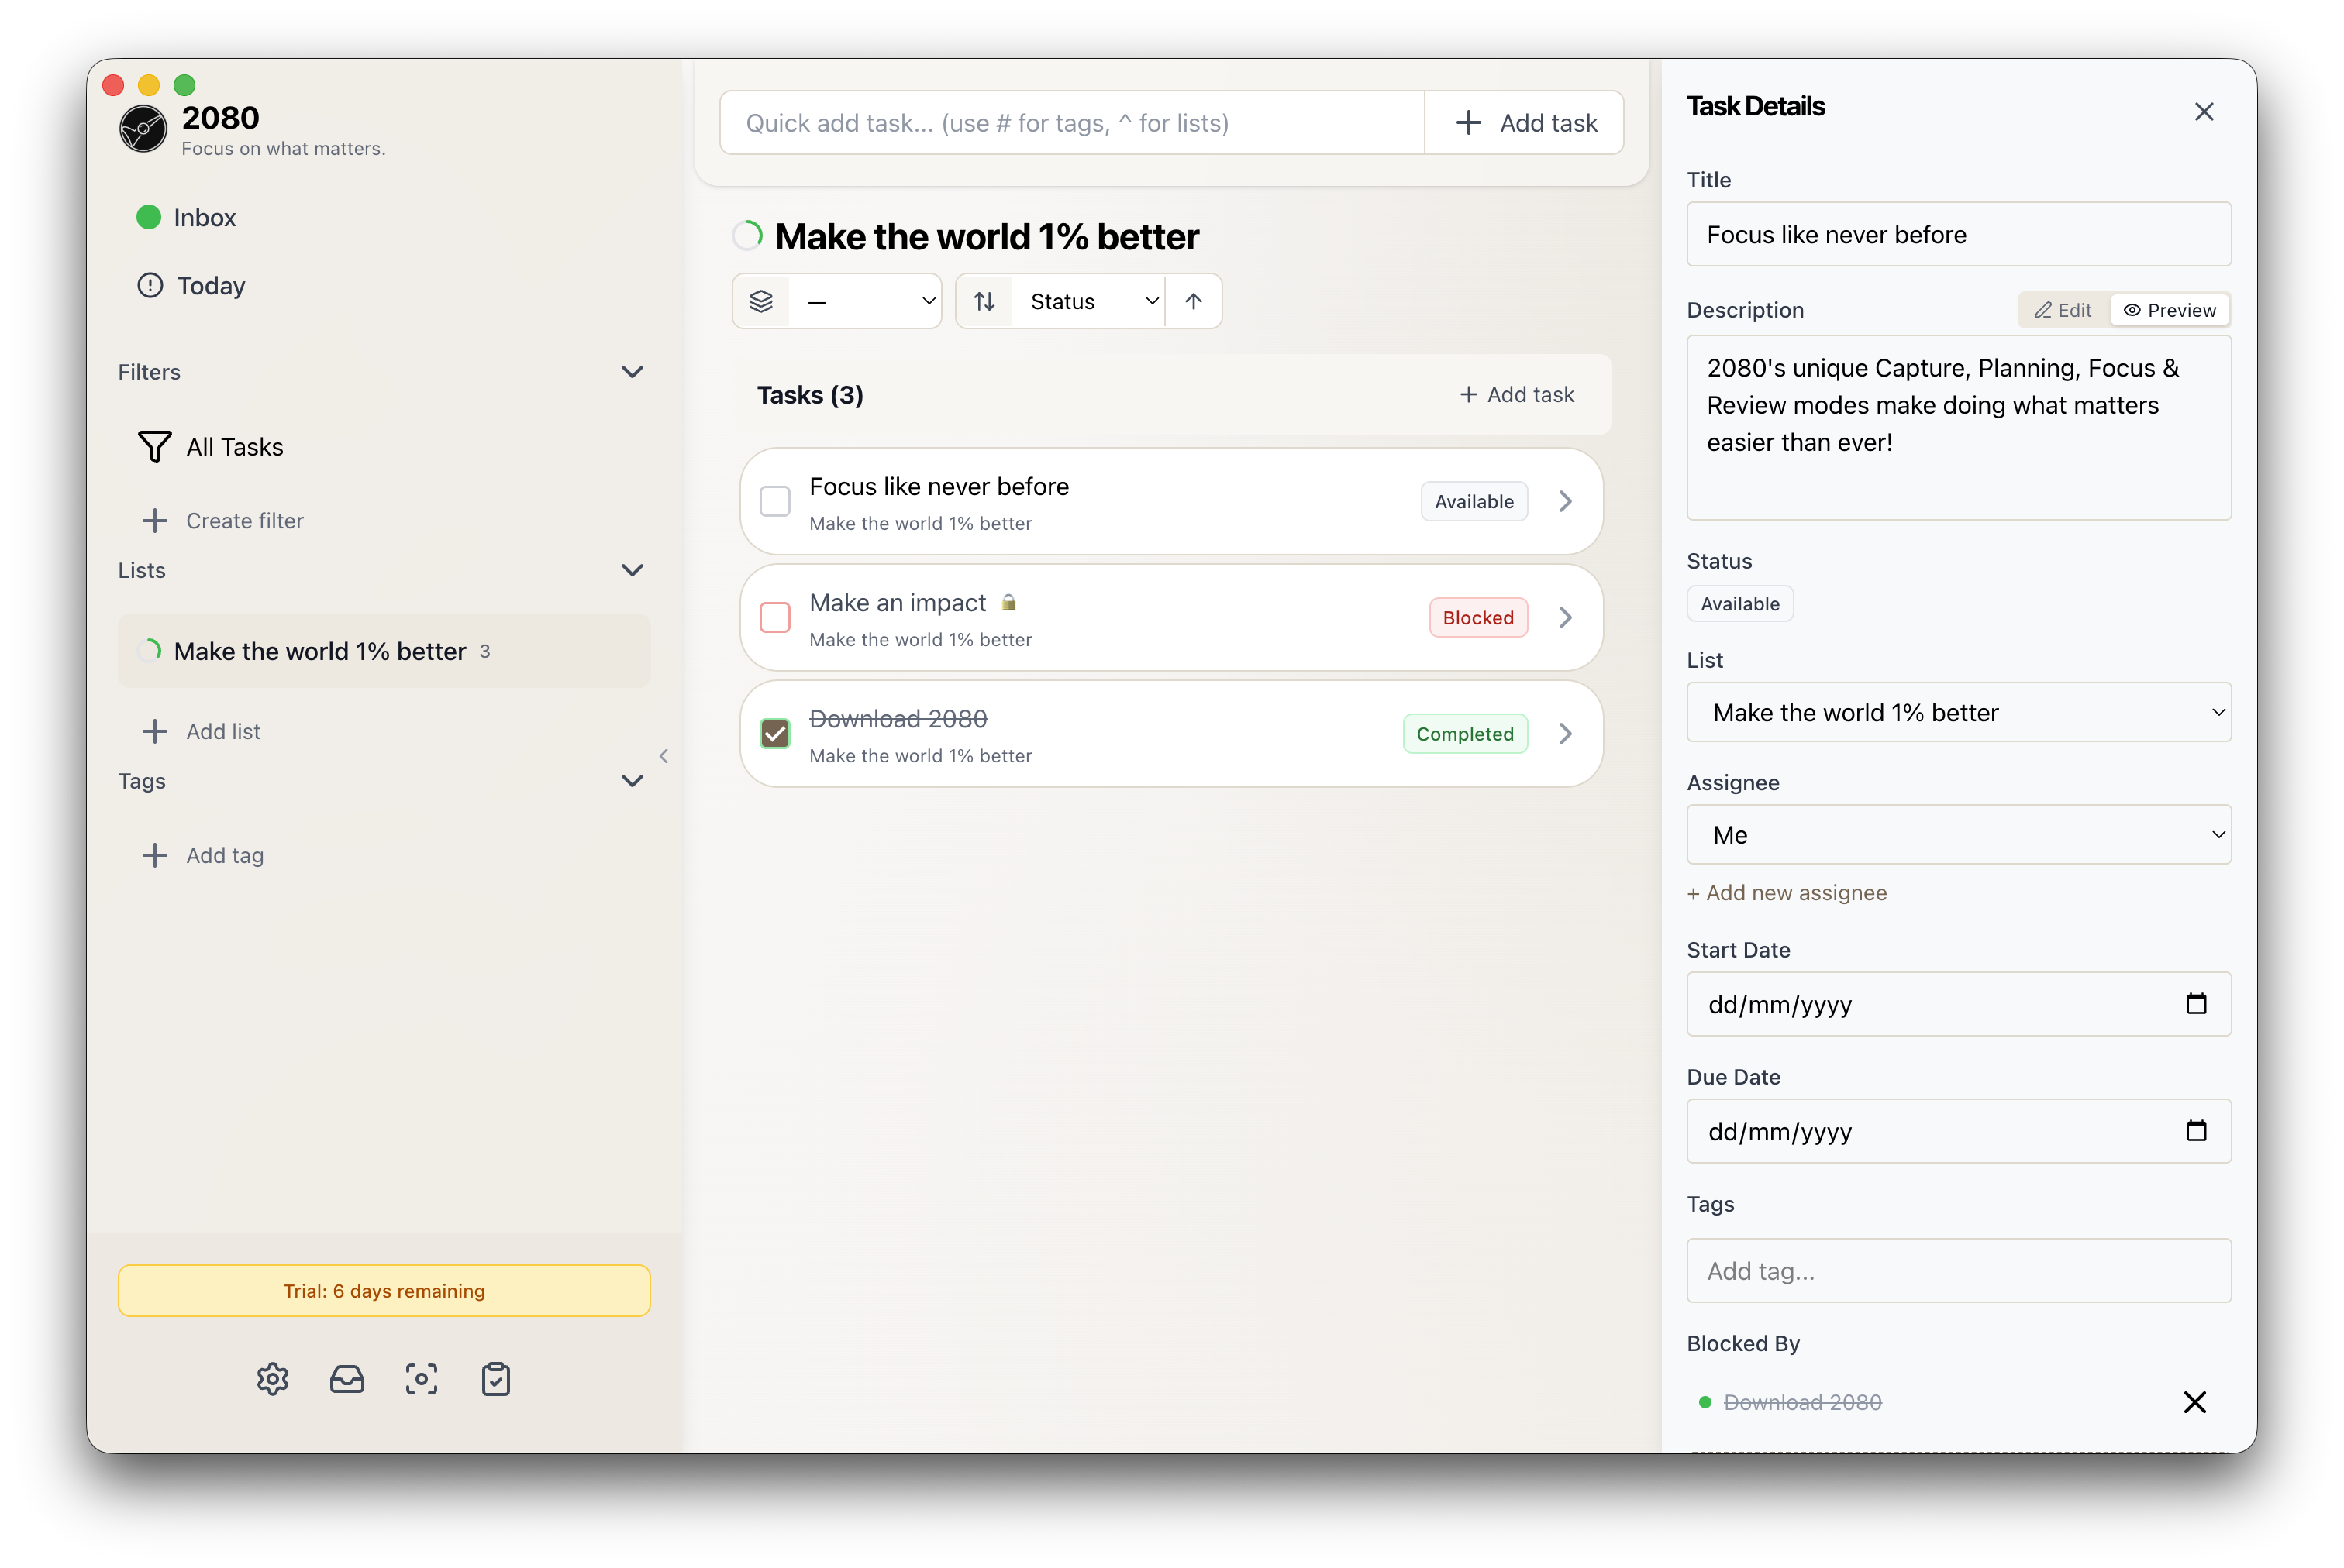Remove Download 2080 blocker with X
The width and height of the screenshot is (2344, 1568).
point(2195,1402)
